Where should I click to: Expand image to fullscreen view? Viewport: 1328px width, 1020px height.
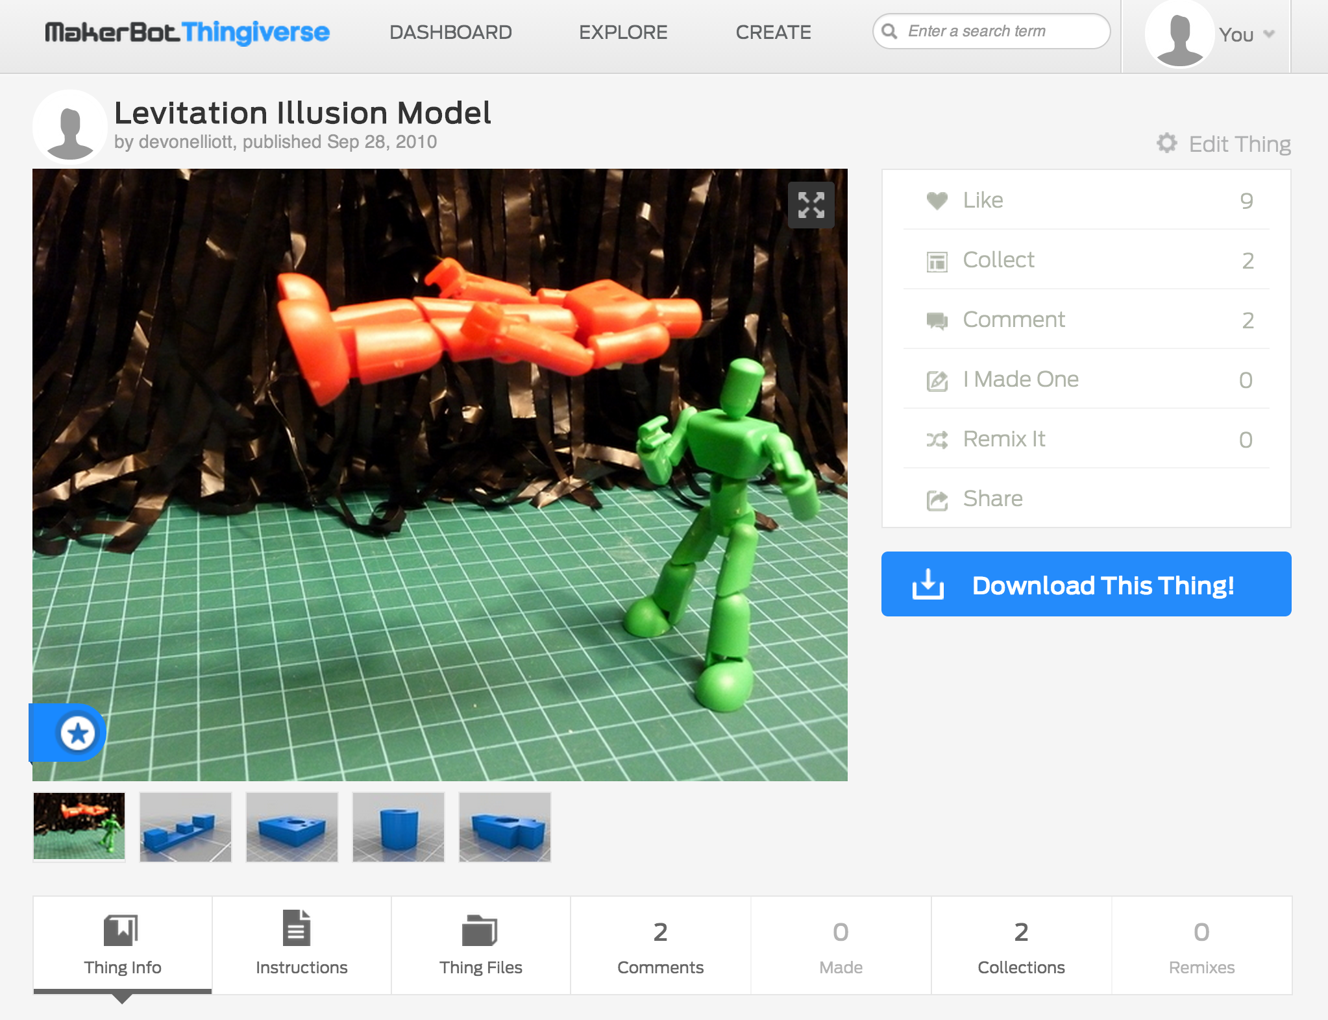tap(811, 205)
